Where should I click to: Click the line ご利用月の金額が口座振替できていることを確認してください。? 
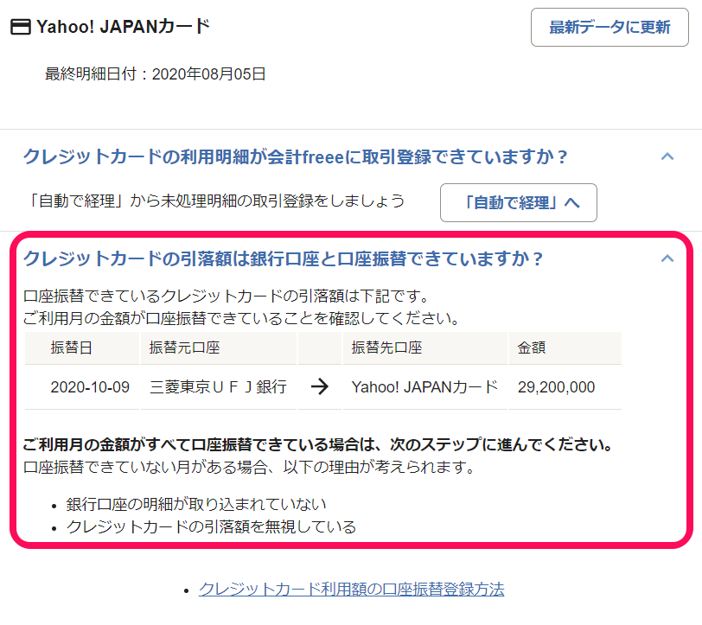[242, 318]
